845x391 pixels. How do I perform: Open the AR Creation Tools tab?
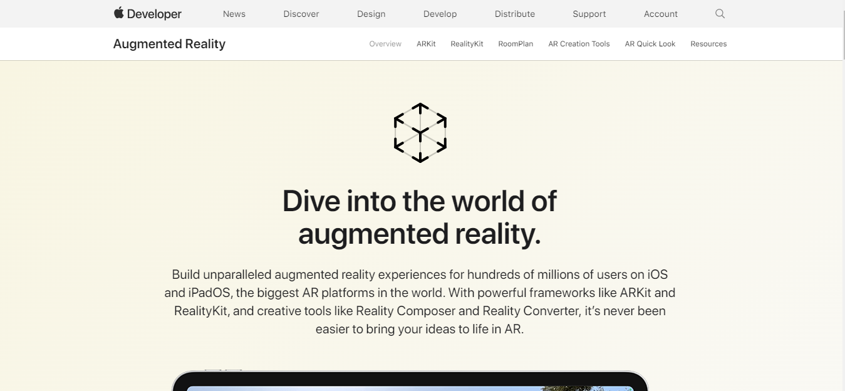click(x=579, y=44)
